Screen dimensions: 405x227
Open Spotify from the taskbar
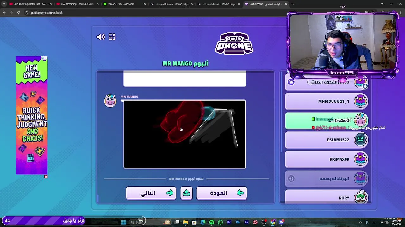(212, 222)
